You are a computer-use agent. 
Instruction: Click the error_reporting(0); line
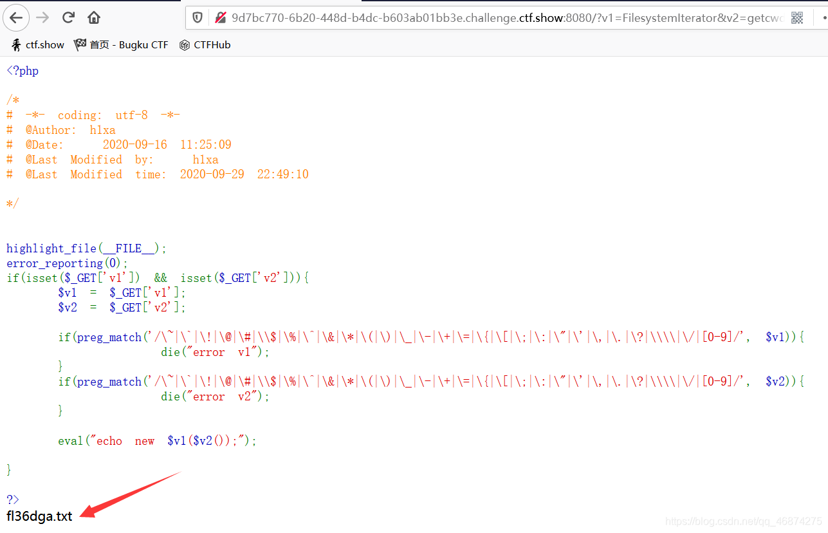pos(68,263)
